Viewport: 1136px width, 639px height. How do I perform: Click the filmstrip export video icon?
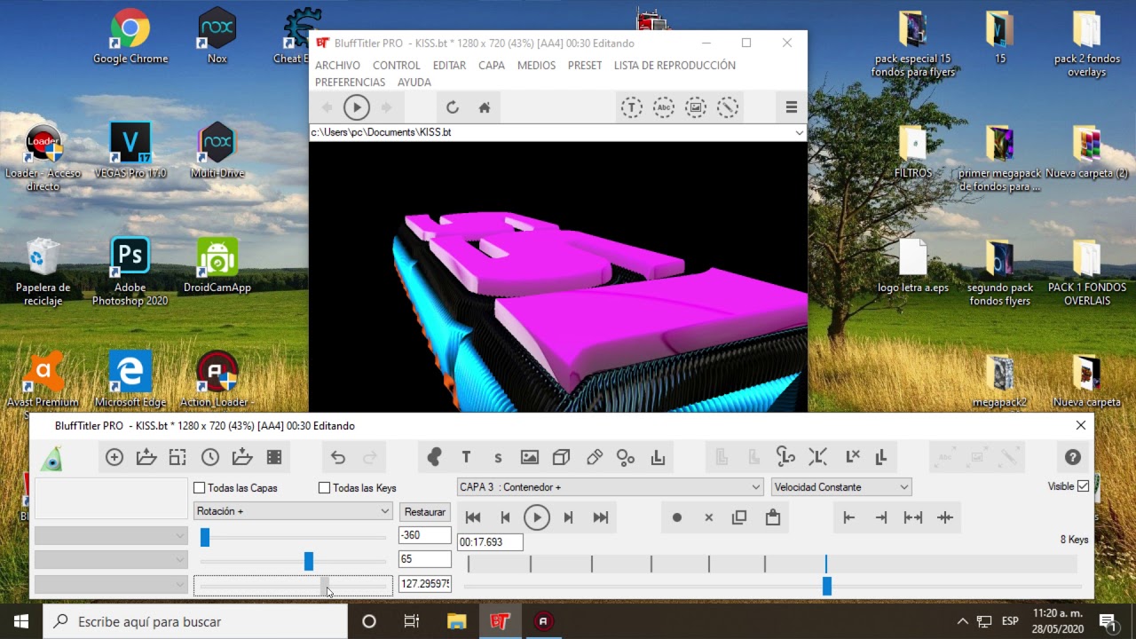pyautogui.click(x=274, y=457)
